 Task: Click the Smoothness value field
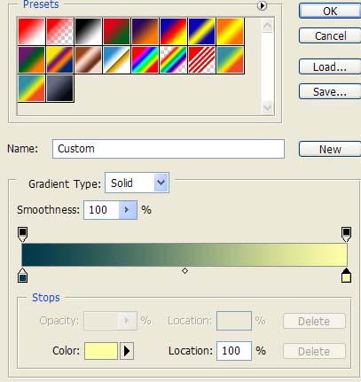point(101,210)
